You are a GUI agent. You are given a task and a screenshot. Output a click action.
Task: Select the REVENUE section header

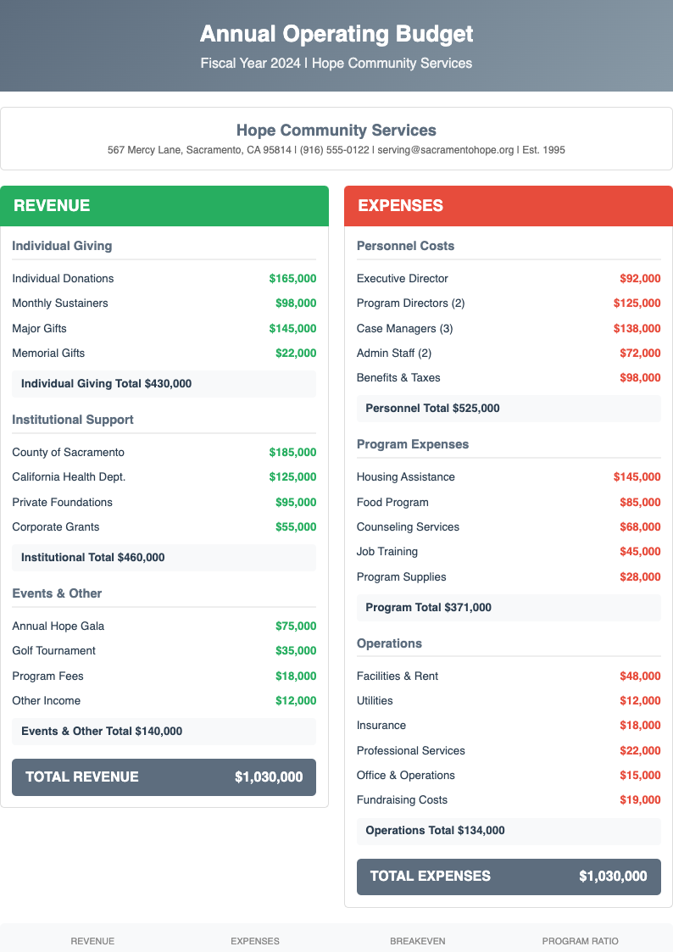tap(164, 206)
